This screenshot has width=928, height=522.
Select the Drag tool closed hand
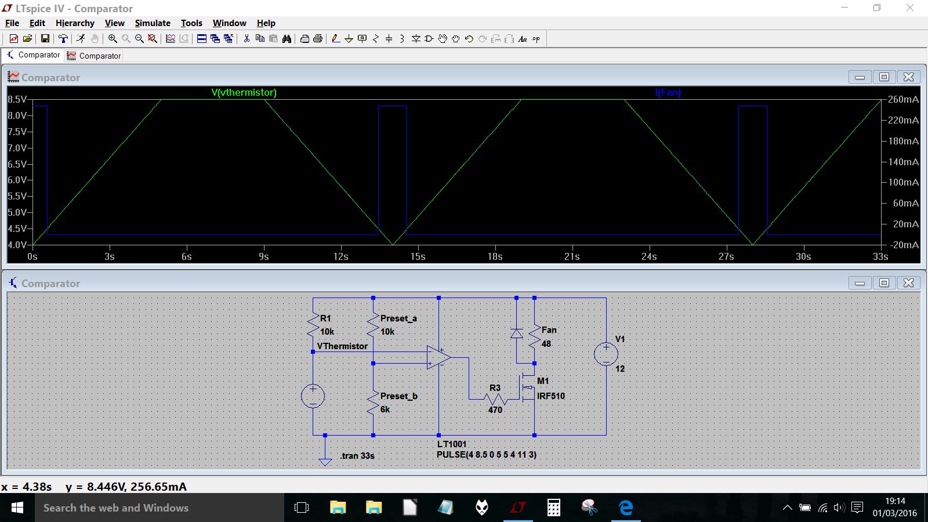pyautogui.click(x=456, y=39)
